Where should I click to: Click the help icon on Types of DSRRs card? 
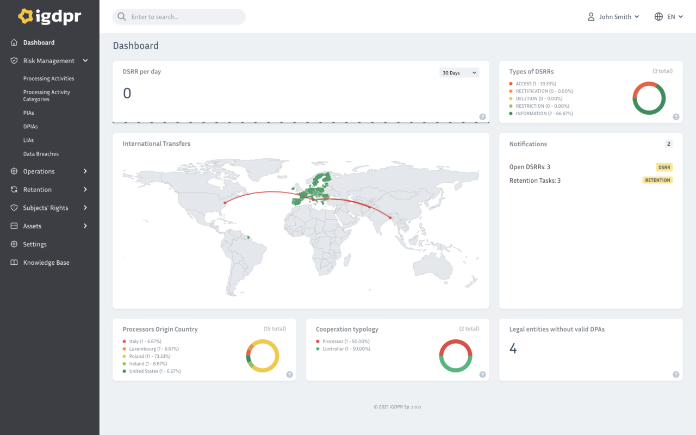(675, 116)
